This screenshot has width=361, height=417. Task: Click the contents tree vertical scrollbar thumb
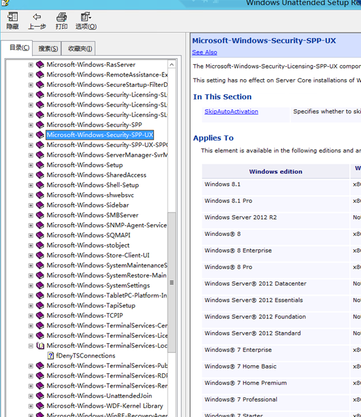[x=172, y=282]
